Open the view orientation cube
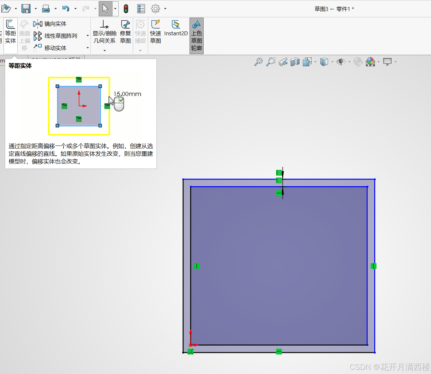431x374 pixels. coord(307,62)
